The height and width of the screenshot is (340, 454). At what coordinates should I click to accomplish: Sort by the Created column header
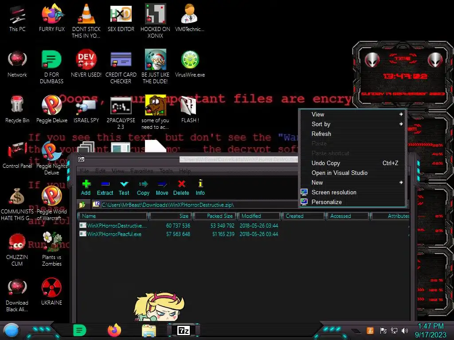(x=303, y=216)
